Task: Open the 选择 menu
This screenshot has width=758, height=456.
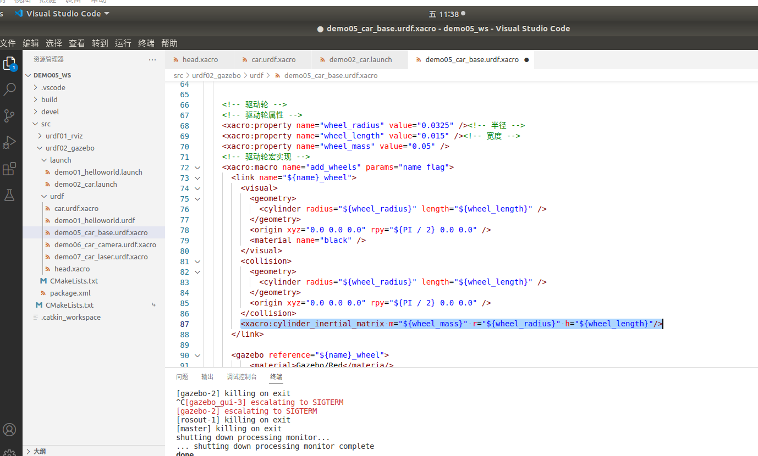Action: point(54,43)
